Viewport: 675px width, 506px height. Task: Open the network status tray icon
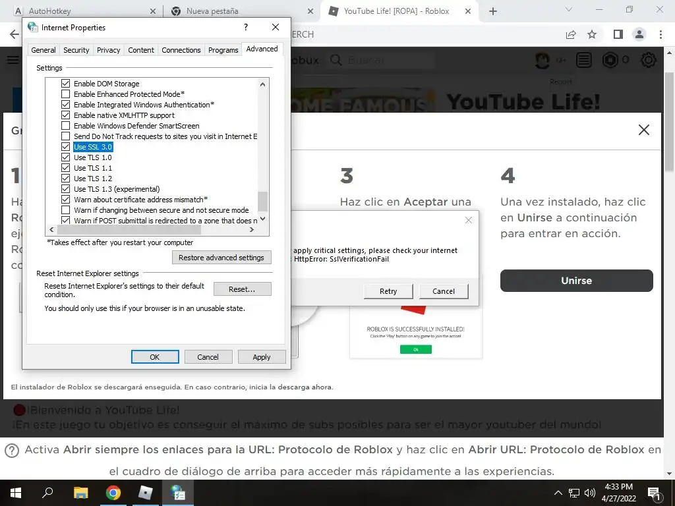(574, 493)
